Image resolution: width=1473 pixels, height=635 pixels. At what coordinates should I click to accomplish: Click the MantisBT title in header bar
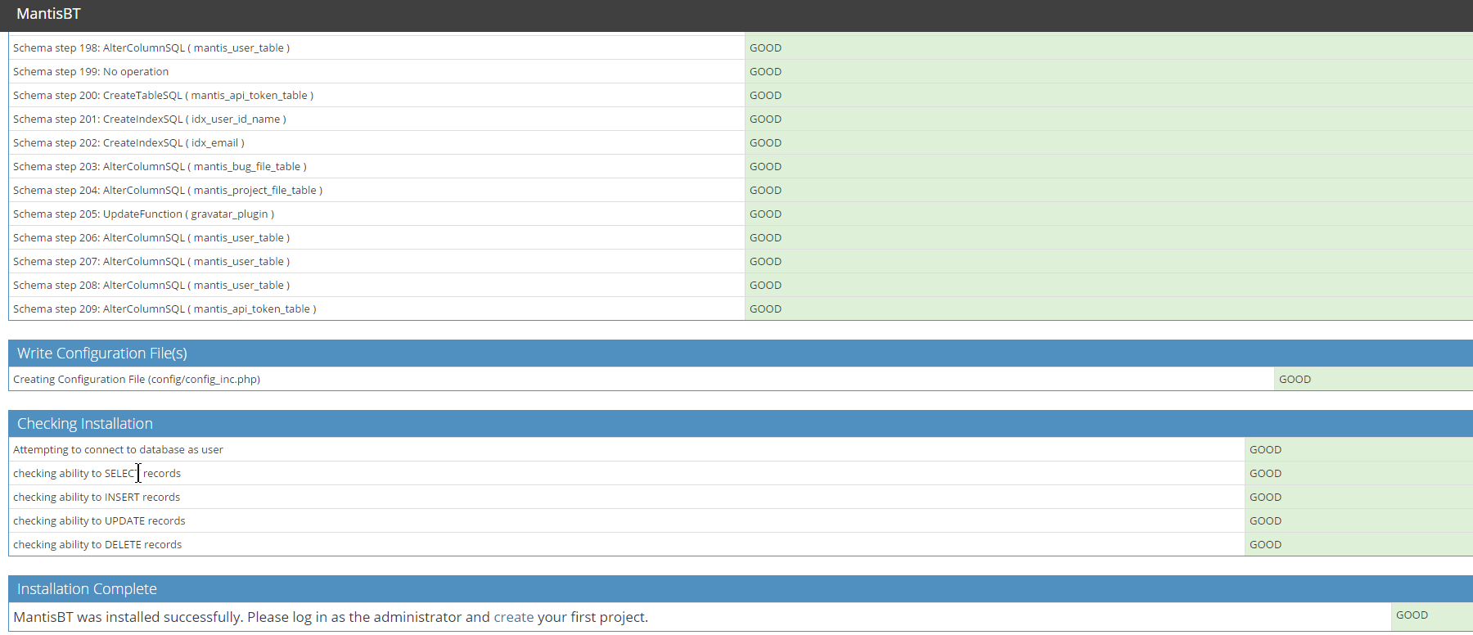pos(48,14)
